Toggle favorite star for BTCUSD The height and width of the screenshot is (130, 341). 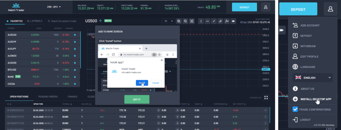coord(75,70)
